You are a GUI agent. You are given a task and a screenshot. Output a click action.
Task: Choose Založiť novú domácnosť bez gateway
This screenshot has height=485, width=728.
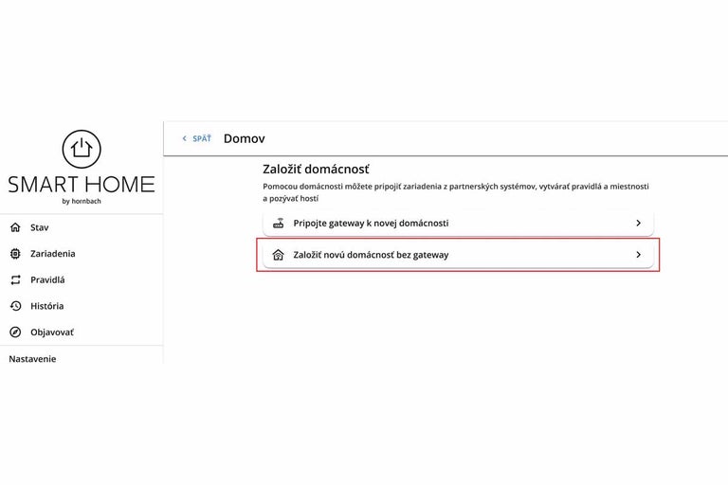pyautogui.click(x=371, y=255)
